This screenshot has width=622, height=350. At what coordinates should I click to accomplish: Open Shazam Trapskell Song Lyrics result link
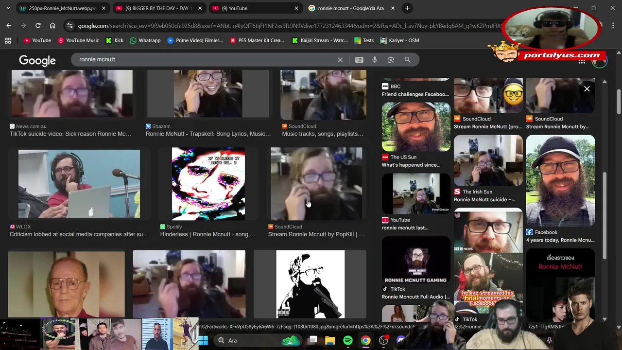(208, 134)
